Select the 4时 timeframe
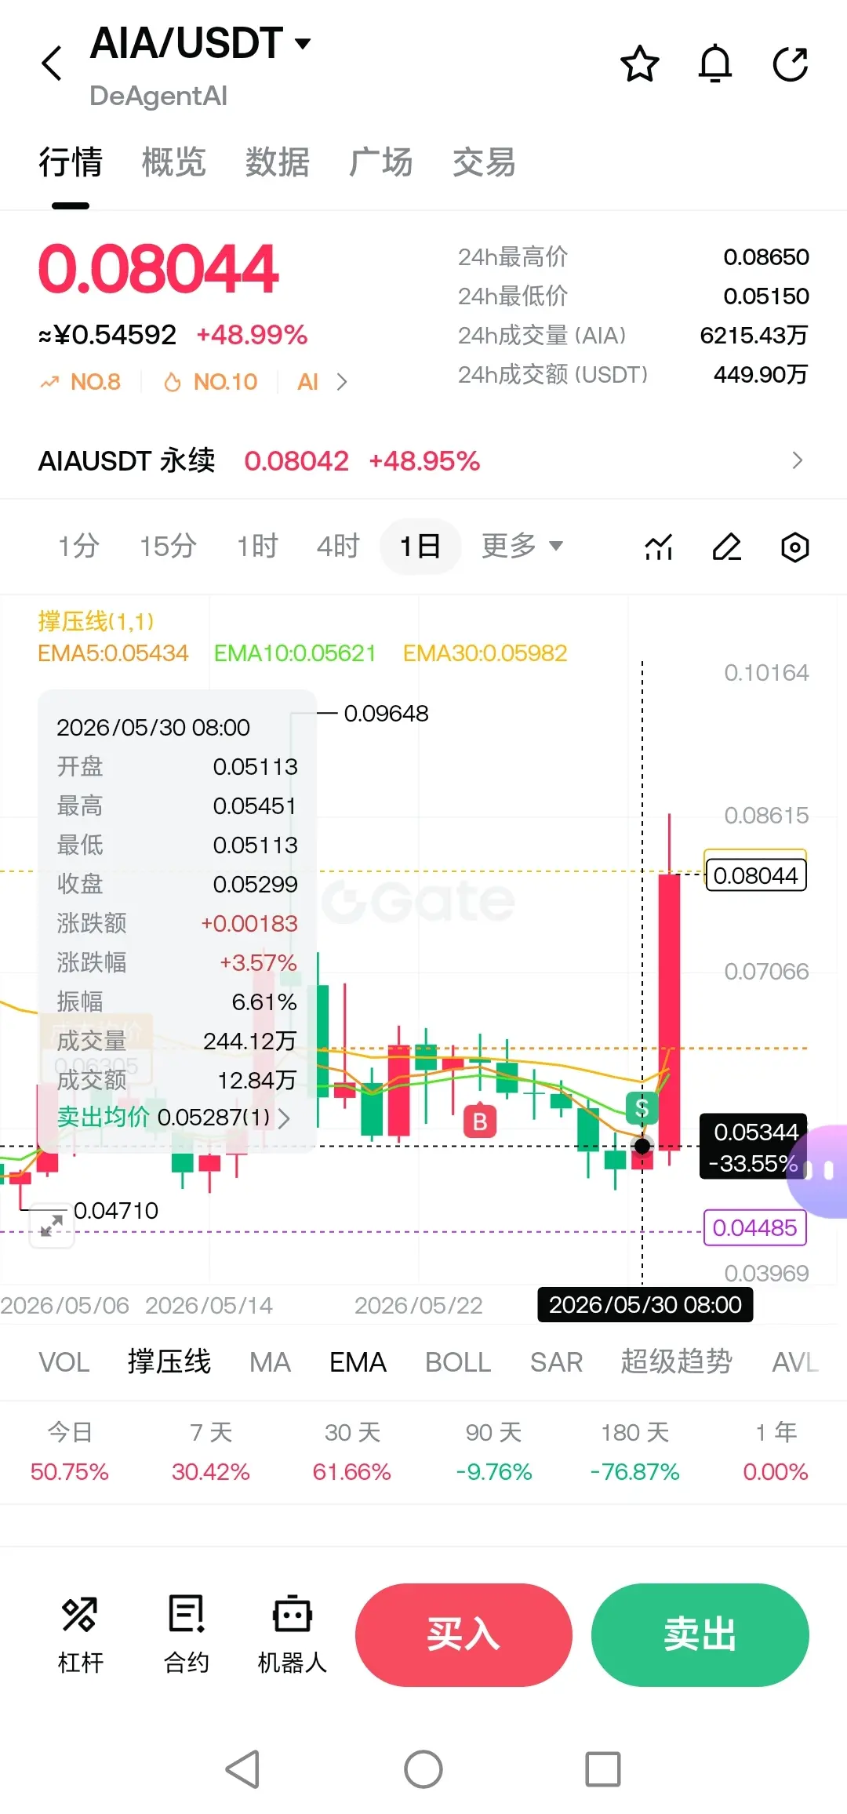 [x=338, y=546]
